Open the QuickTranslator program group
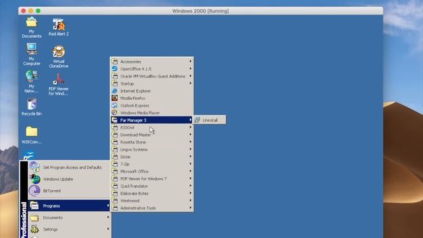 click(152, 186)
